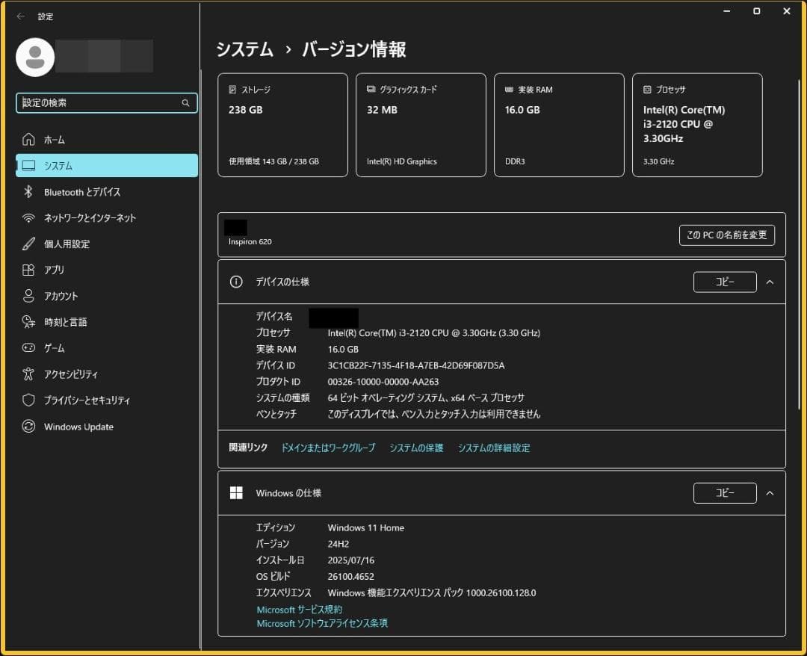Open システムの保護 link

tap(416, 448)
